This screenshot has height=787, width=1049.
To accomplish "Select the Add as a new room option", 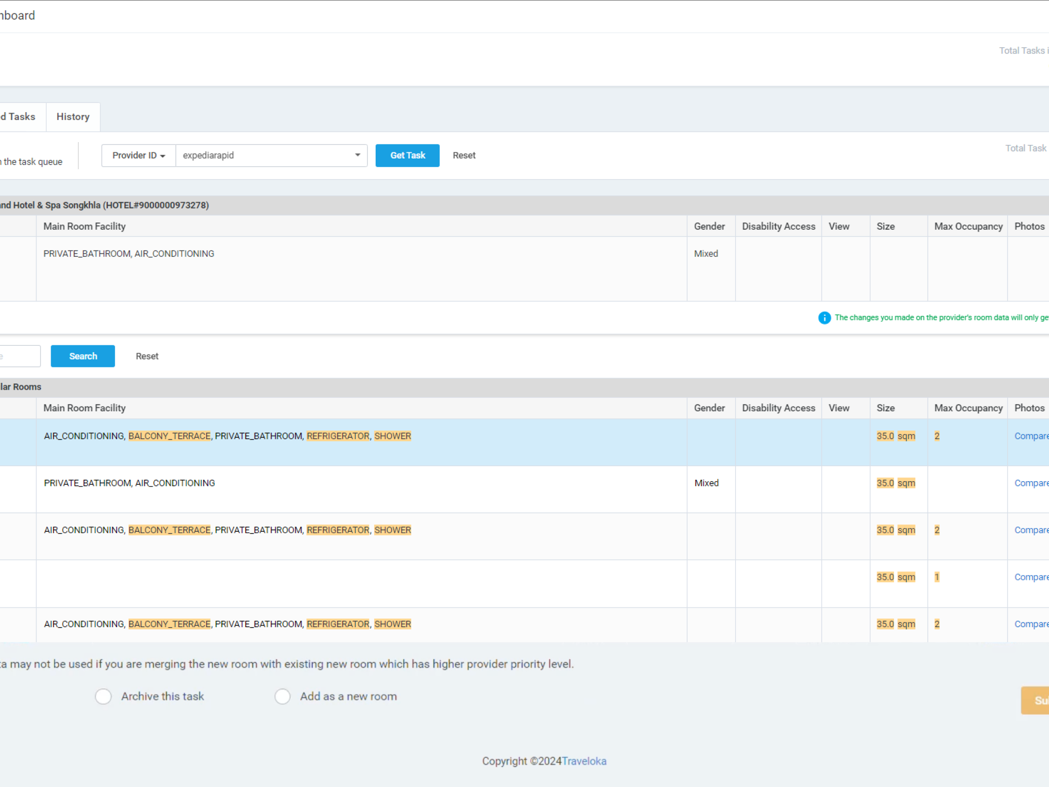I will 283,696.
